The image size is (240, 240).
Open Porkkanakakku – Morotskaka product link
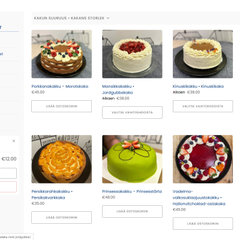click(60, 86)
